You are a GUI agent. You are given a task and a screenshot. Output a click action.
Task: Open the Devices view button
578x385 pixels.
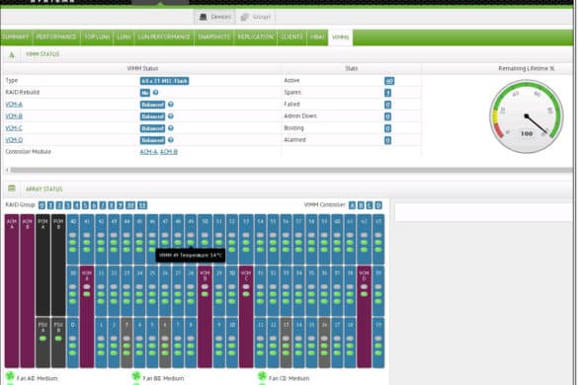pos(215,17)
